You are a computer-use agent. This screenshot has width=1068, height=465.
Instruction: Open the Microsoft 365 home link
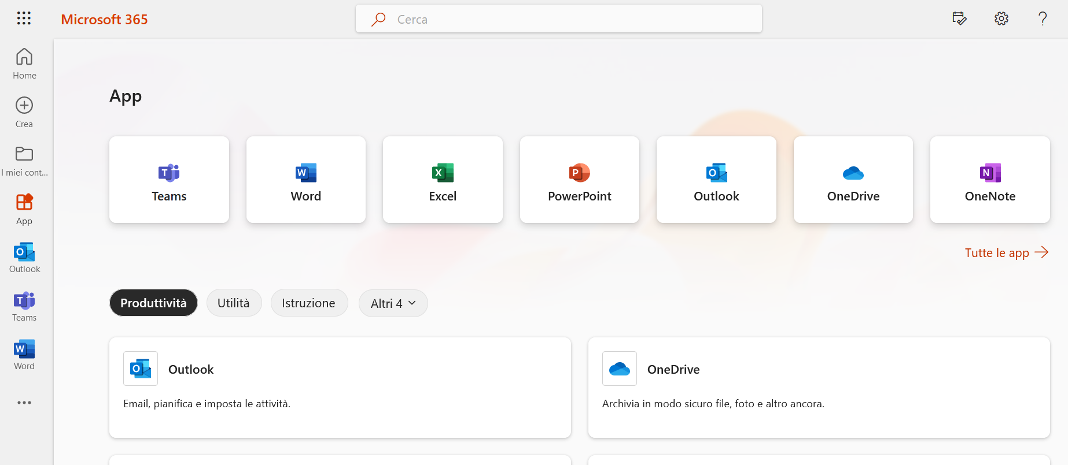(x=104, y=19)
